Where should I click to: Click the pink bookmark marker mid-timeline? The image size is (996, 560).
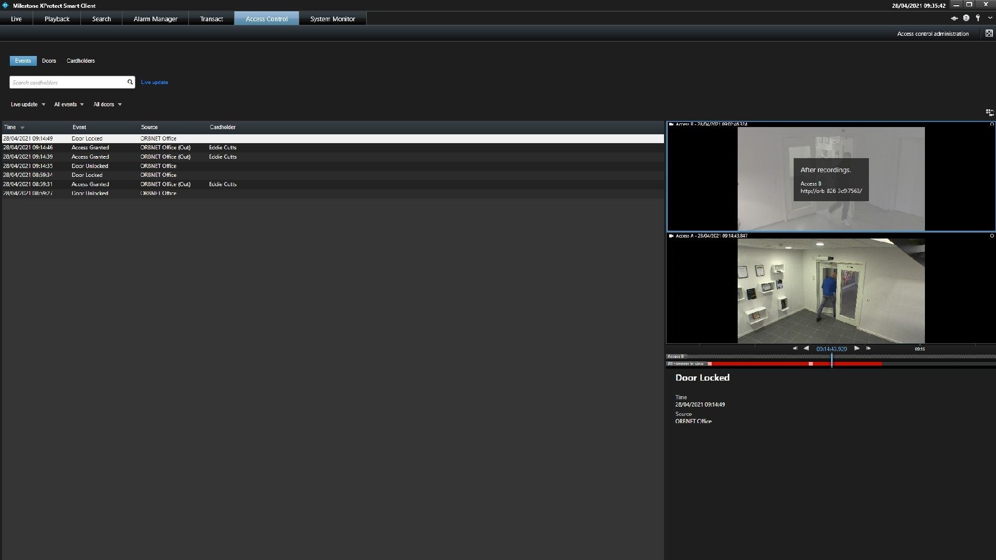(811, 364)
